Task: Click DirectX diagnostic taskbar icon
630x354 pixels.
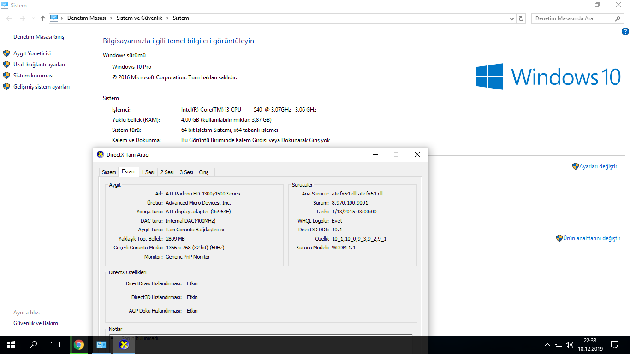Action: coord(124,345)
